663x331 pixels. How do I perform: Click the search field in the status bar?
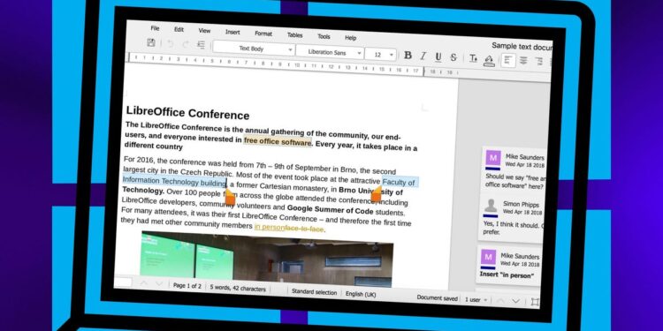click(x=123, y=282)
